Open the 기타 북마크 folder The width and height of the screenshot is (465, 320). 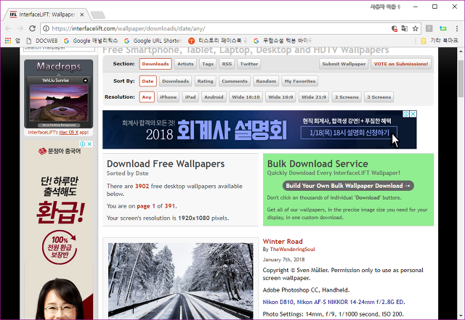439,41
